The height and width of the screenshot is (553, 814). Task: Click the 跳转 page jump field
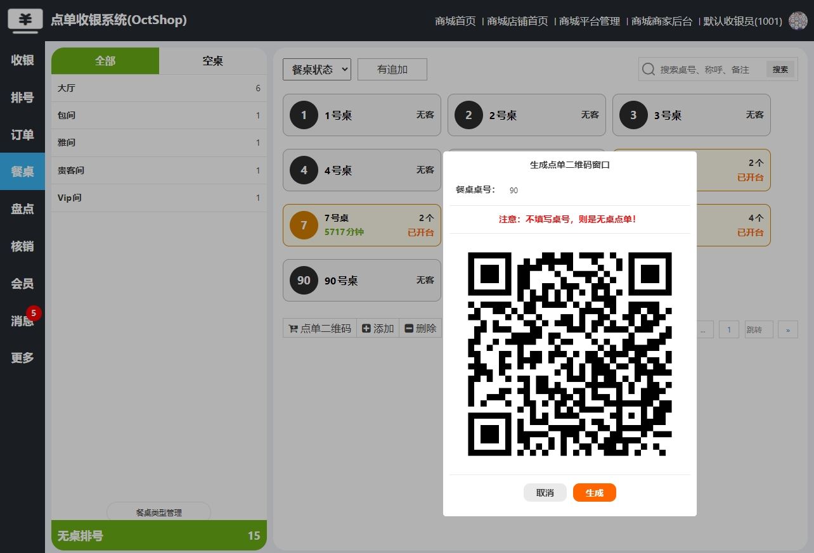(x=759, y=329)
